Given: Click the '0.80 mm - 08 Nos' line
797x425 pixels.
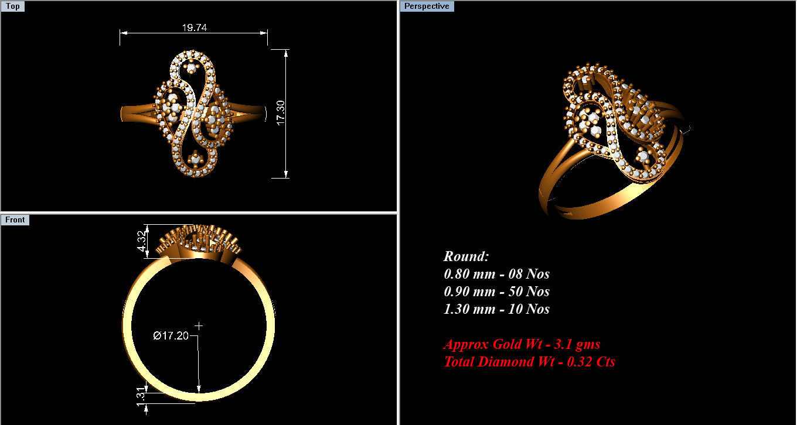Looking at the screenshot, I should point(496,274).
